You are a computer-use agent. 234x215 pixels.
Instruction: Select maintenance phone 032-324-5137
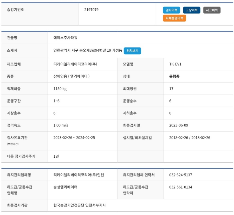181,175
